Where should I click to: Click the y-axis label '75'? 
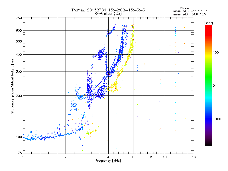tap(20, 153)
